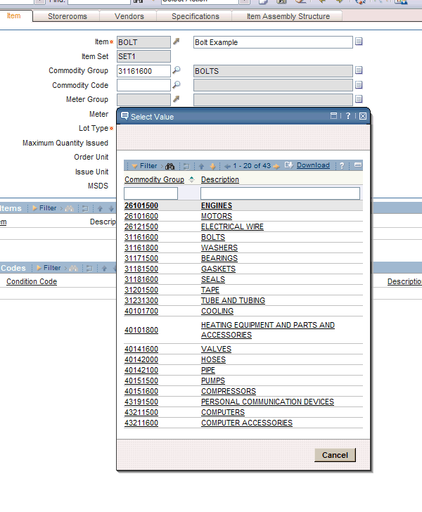This screenshot has height=512, width=422.
Task: Open Commodity Code lookup magnifier
Action: pos(177,84)
